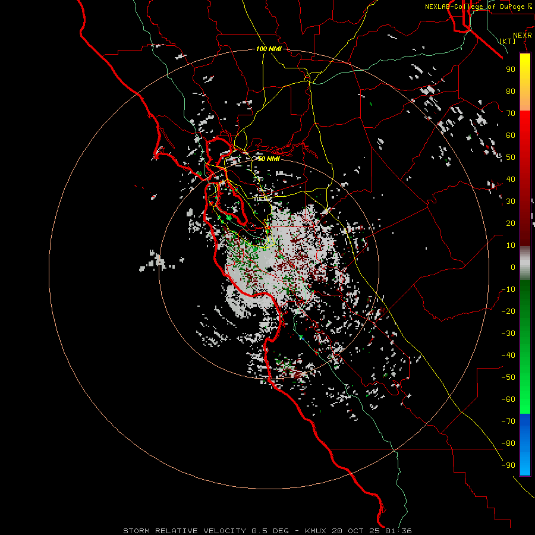This screenshot has height=535, width=535.
Task: Click the 0 value on velocity scale
Action: click(x=513, y=267)
